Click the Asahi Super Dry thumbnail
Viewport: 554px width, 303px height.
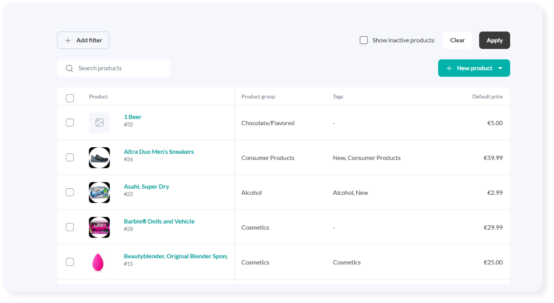(99, 192)
